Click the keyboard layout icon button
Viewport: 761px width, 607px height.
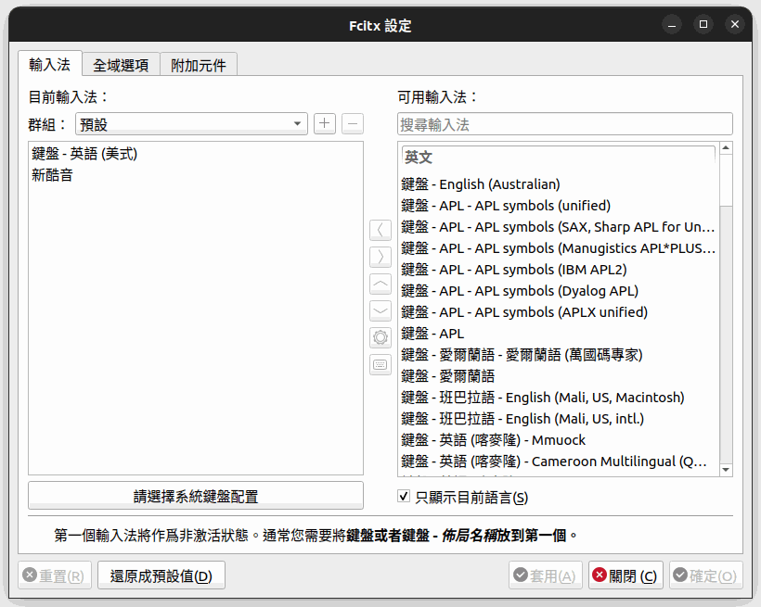pyautogui.click(x=380, y=364)
